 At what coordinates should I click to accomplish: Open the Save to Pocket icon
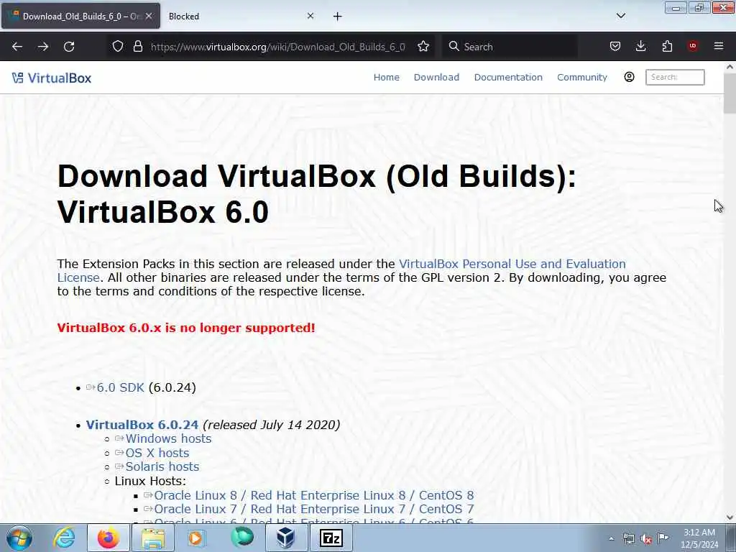point(615,47)
